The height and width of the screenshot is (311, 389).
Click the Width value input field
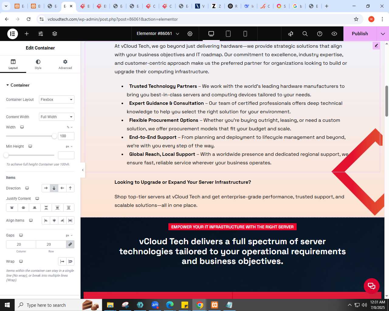point(66,136)
